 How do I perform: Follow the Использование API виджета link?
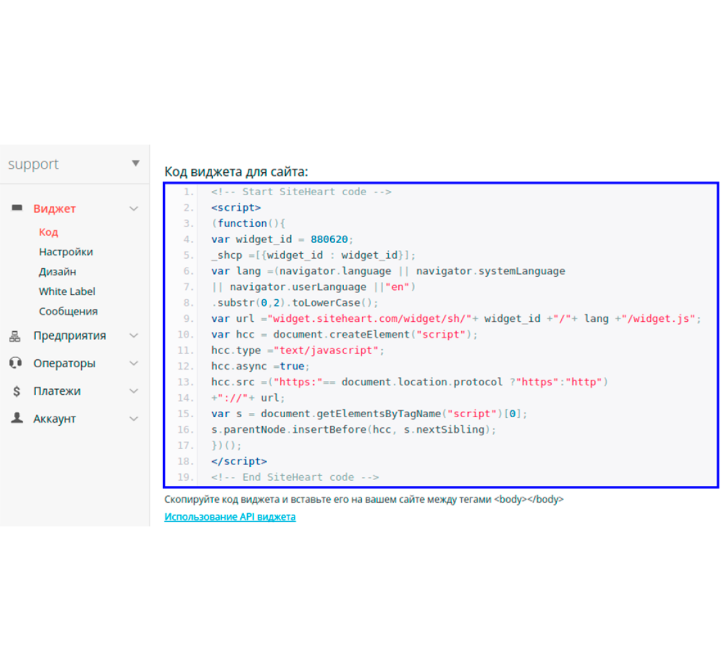point(230,517)
